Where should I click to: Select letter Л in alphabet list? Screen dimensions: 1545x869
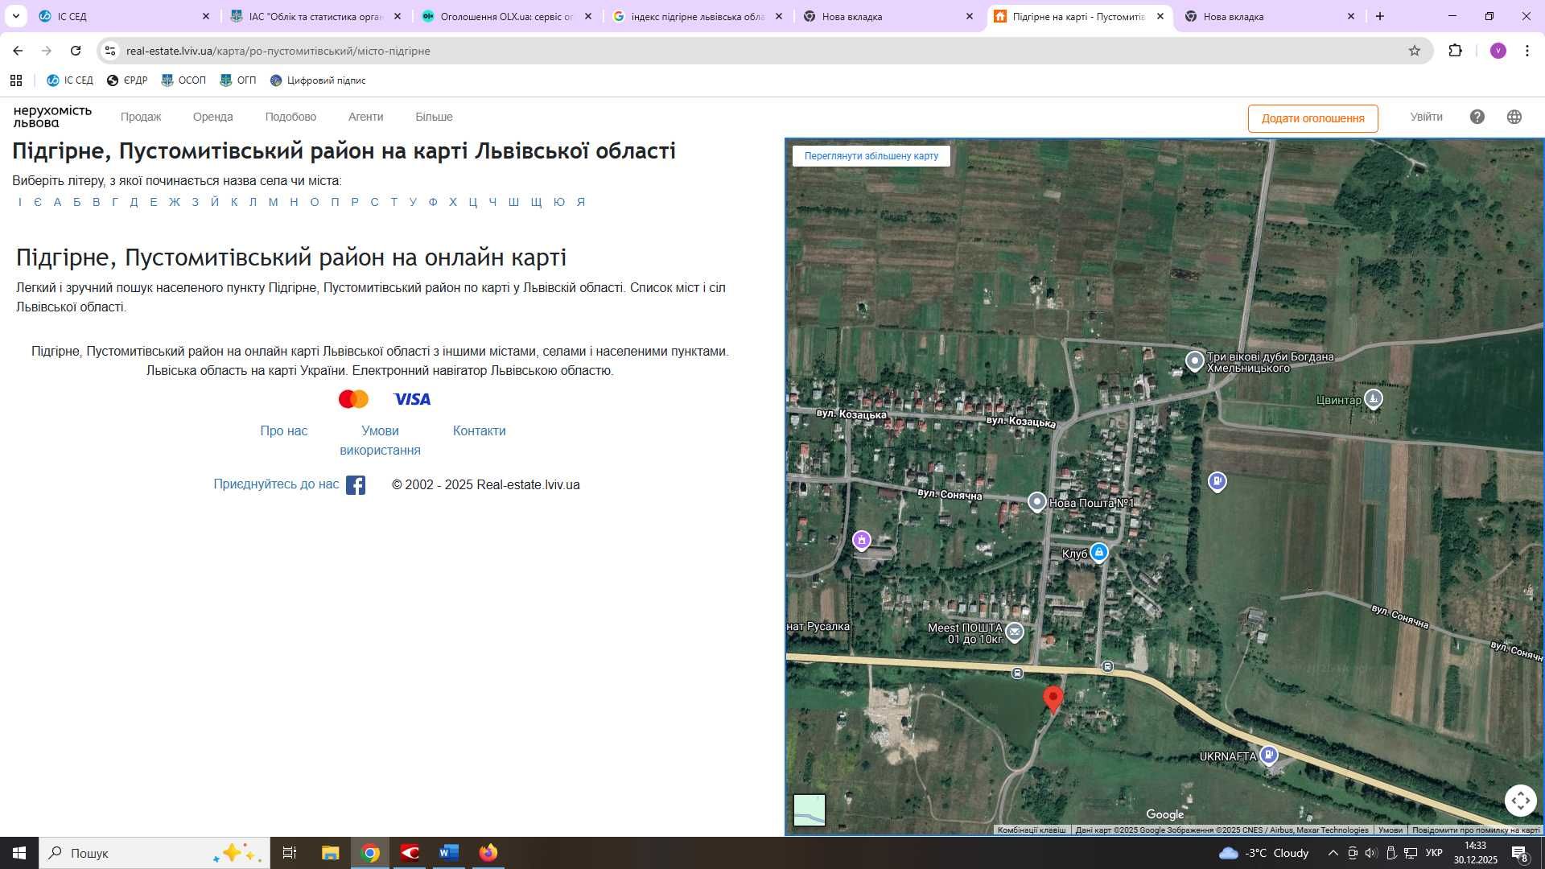[x=253, y=202]
